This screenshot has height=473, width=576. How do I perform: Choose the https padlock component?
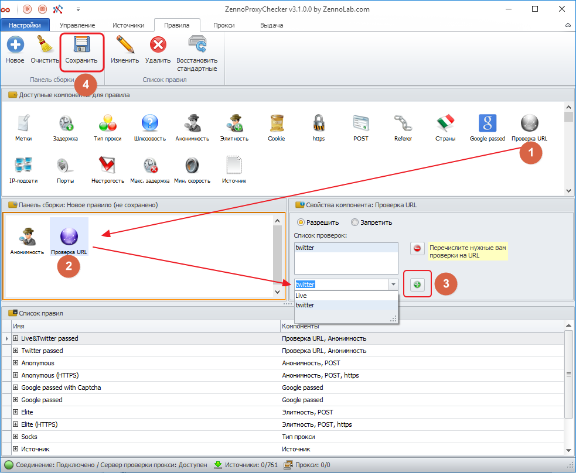(318, 124)
